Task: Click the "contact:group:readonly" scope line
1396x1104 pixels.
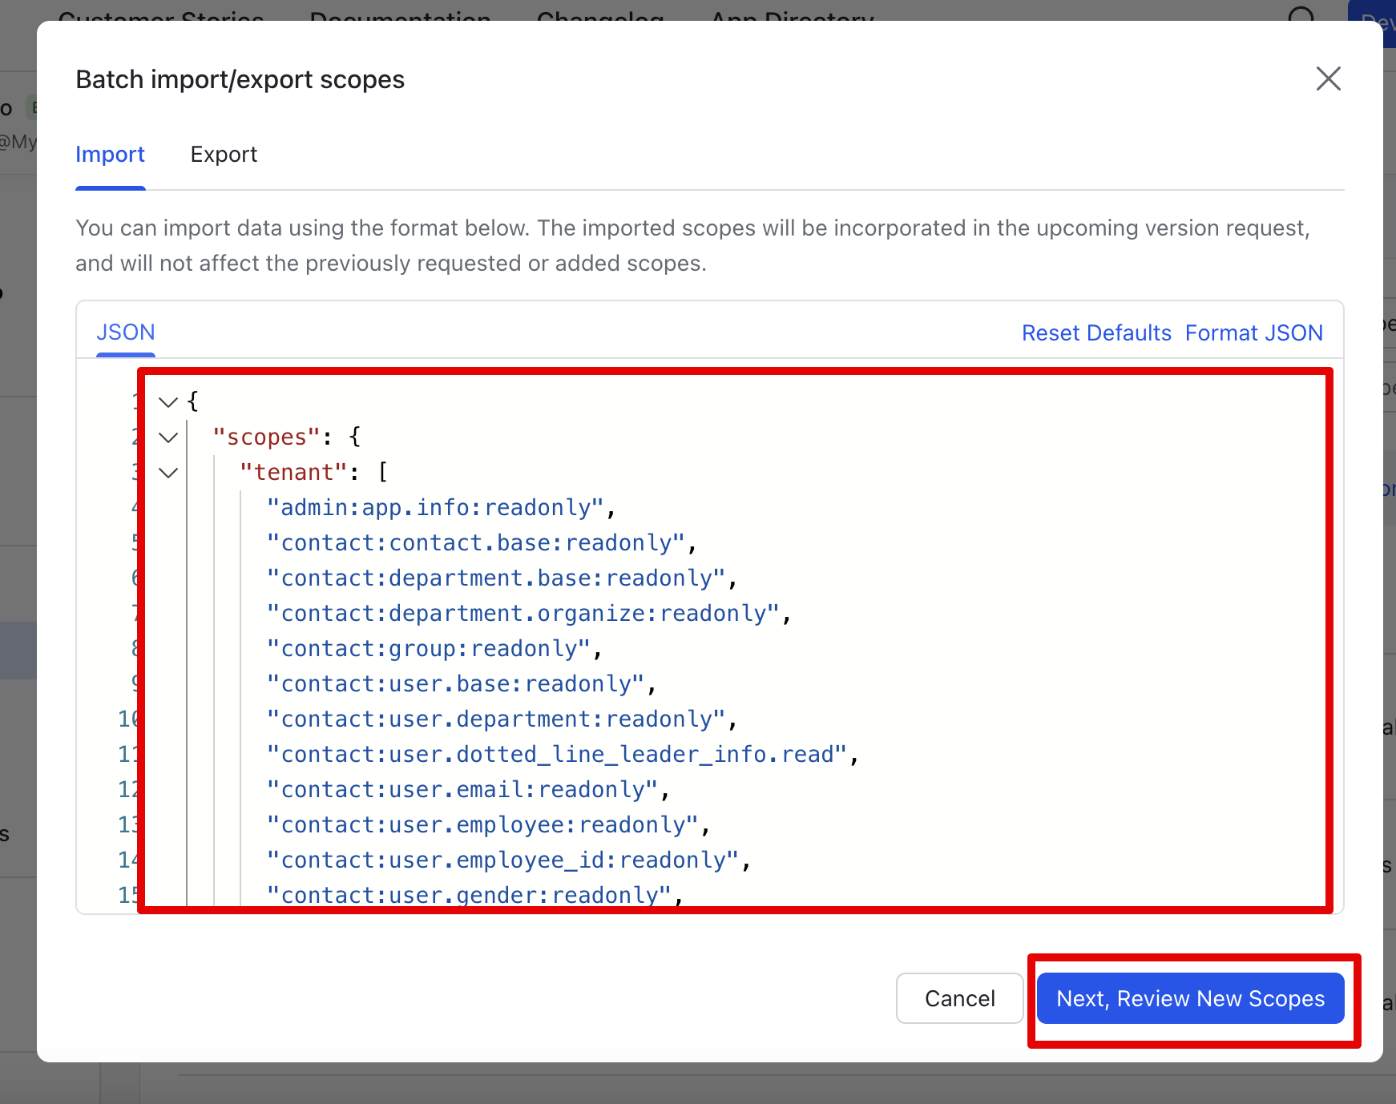Action: (x=429, y=649)
